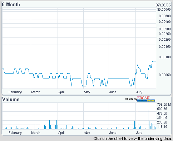Click March label under the price chart
Viewport: 173px width, 141px height.
coord(36,92)
